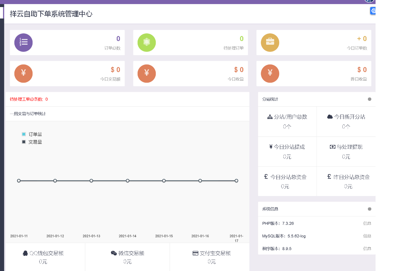Click the 昨日收益 label

(x=359, y=79)
